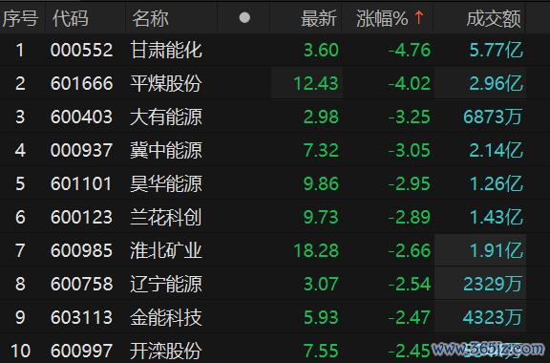Click 辽宁能源 turnover 2329万
This screenshot has height=363, width=550.
[493, 284]
